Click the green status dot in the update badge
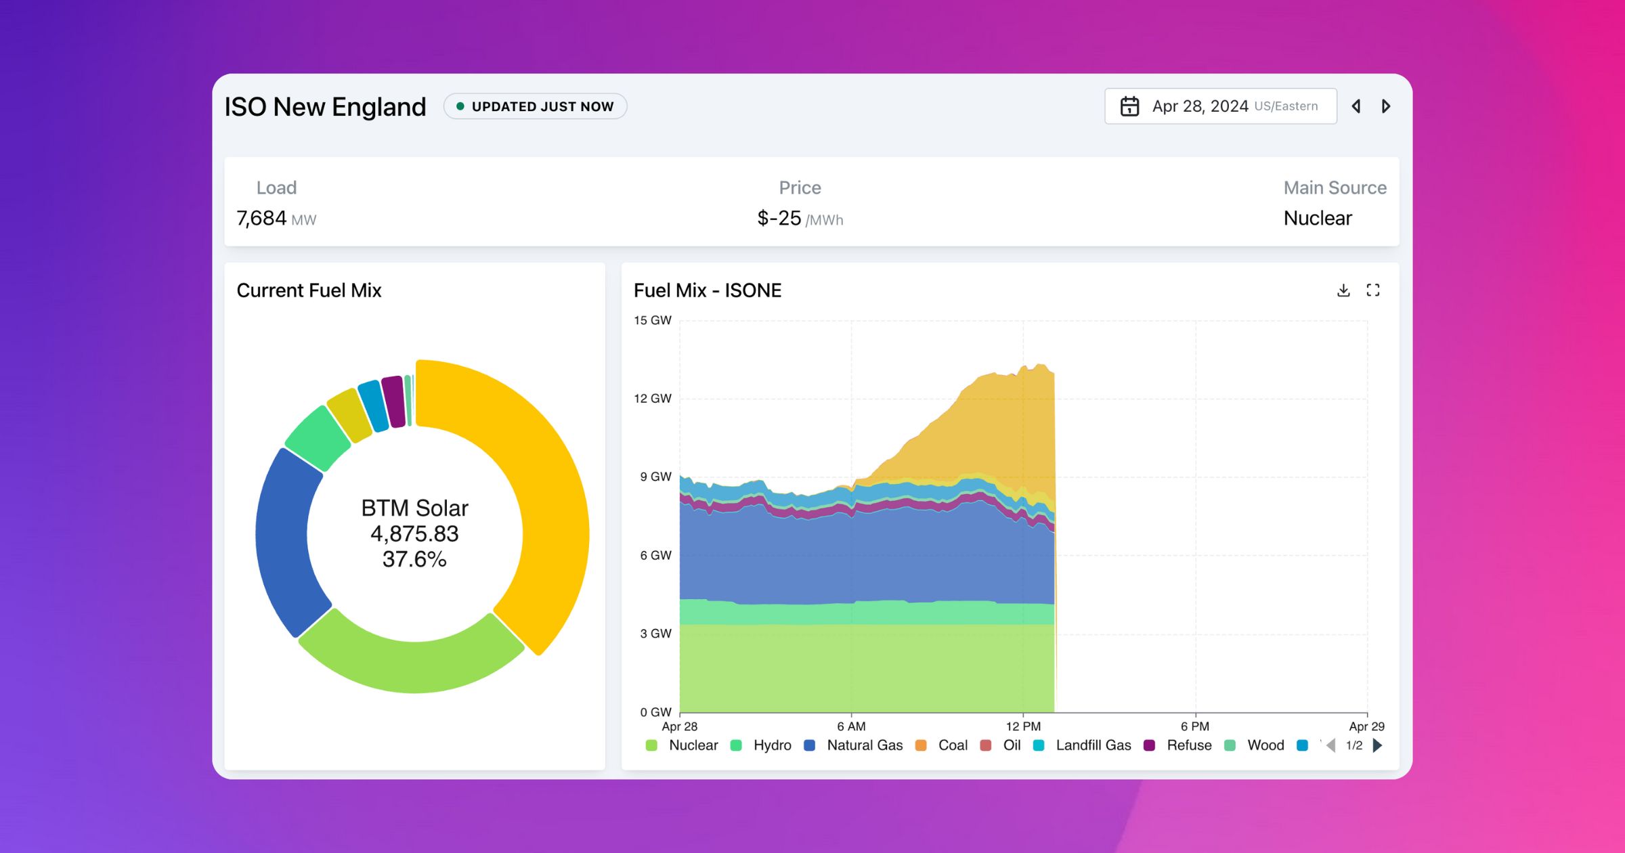This screenshot has width=1625, height=853. click(460, 106)
